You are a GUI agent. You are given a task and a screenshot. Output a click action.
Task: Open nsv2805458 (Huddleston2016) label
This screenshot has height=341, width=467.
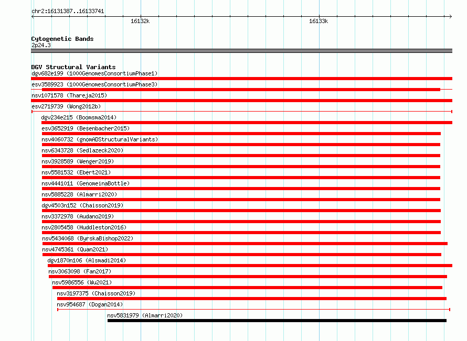tap(84, 227)
